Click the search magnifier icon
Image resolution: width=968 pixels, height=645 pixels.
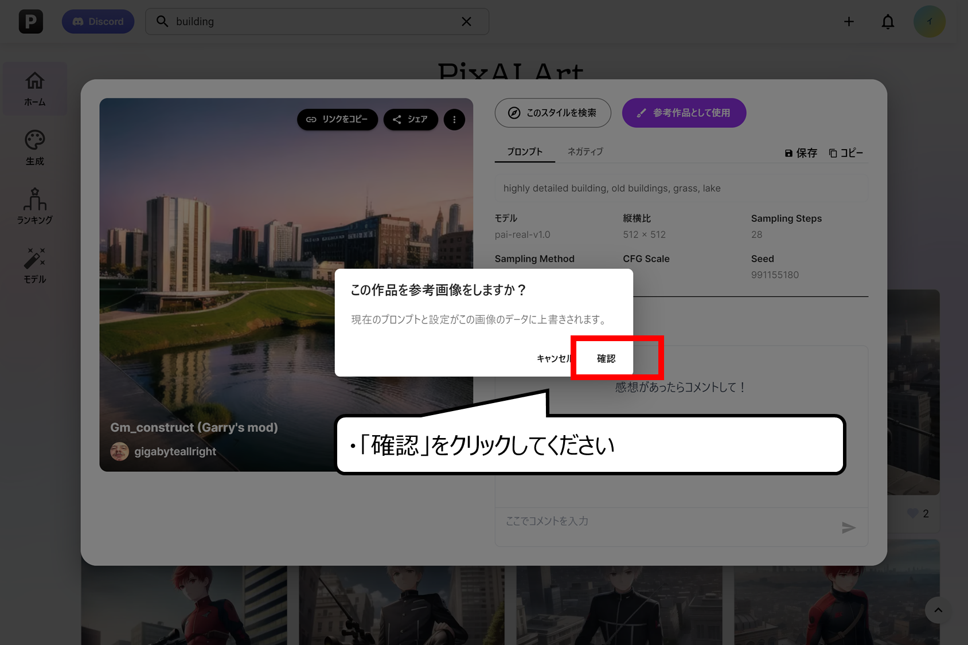coord(162,22)
